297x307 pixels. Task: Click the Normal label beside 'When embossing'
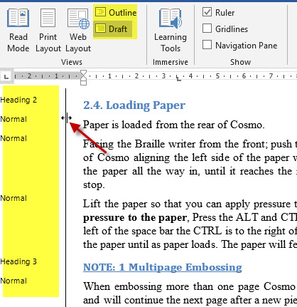(13, 281)
